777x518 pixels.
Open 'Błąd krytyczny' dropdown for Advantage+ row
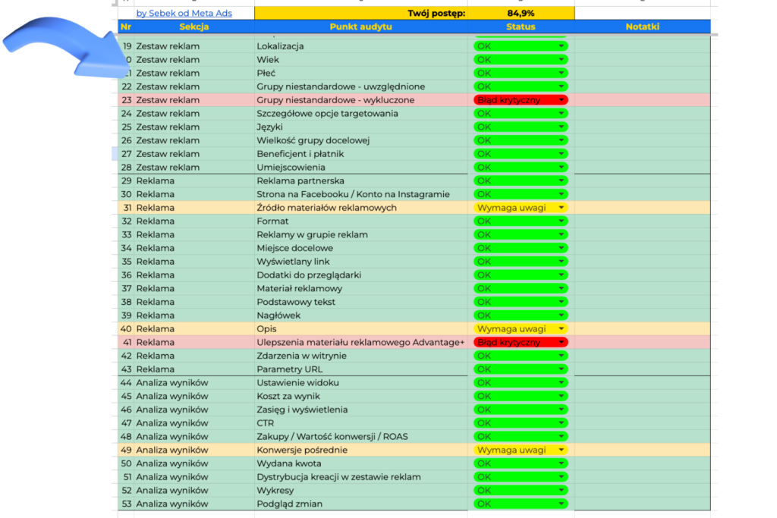coord(562,343)
